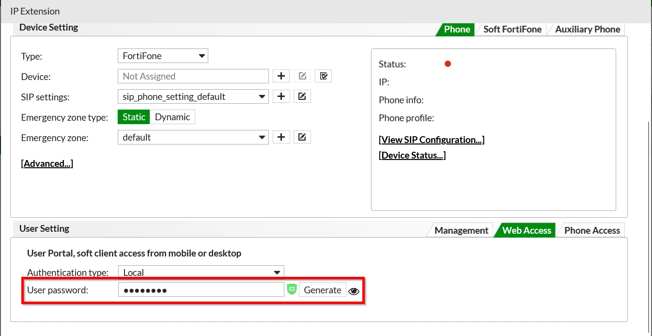Screen dimensions: 652x336
Task: Open the Web Access tab
Action: tap(527, 230)
